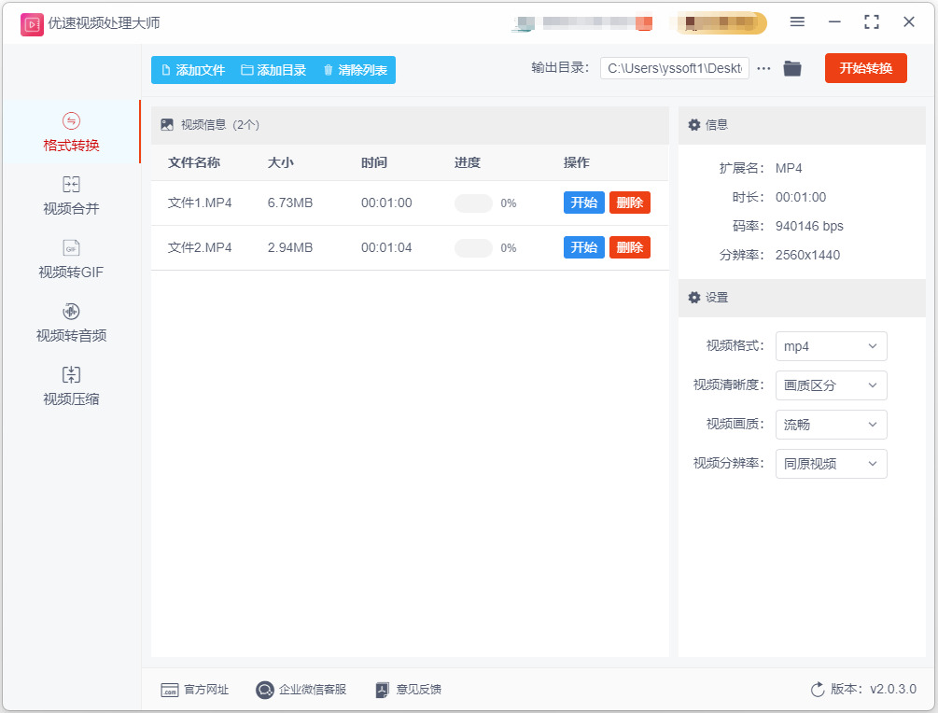Click the output directory path field
The width and height of the screenshot is (938, 713).
click(x=674, y=68)
